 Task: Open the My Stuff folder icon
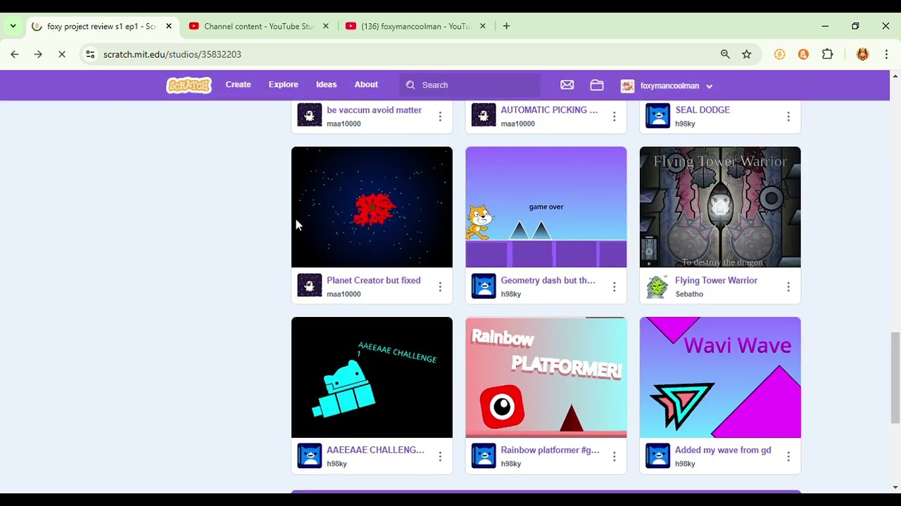597,85
